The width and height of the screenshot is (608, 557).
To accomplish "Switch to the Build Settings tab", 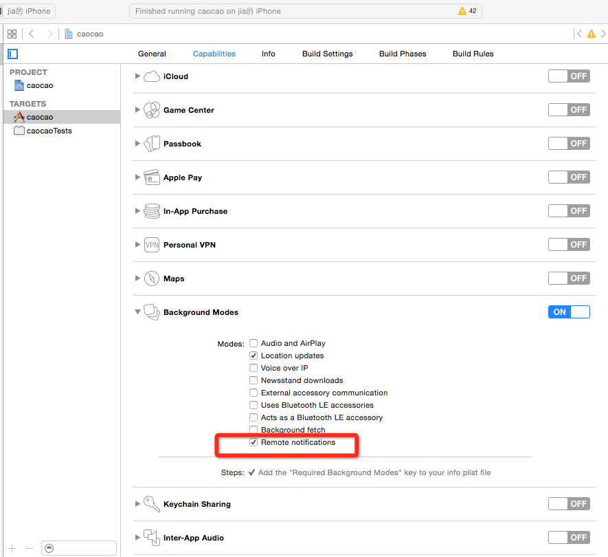I will pos(327,54).
